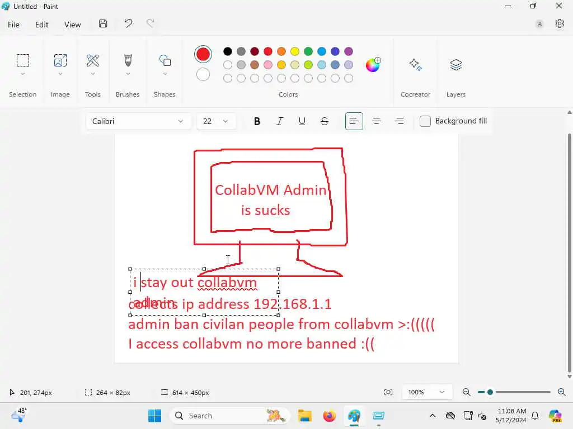Click the fit-to-window icon in status bar
This screenshot has height=429, width=573.
(x=388, y=392)
